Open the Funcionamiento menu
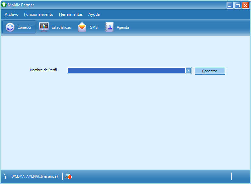251x184 pixels. 38,14
